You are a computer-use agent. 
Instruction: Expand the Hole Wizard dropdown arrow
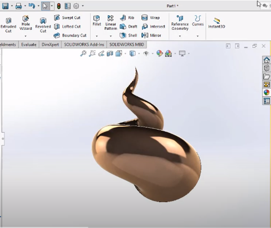[25, 36]
